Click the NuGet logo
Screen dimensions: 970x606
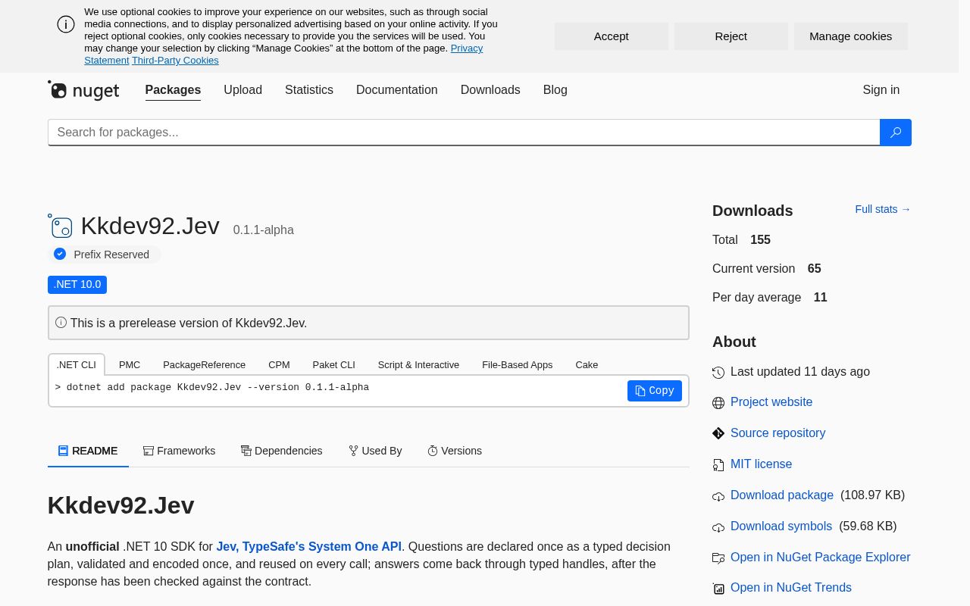pos(83,91)
